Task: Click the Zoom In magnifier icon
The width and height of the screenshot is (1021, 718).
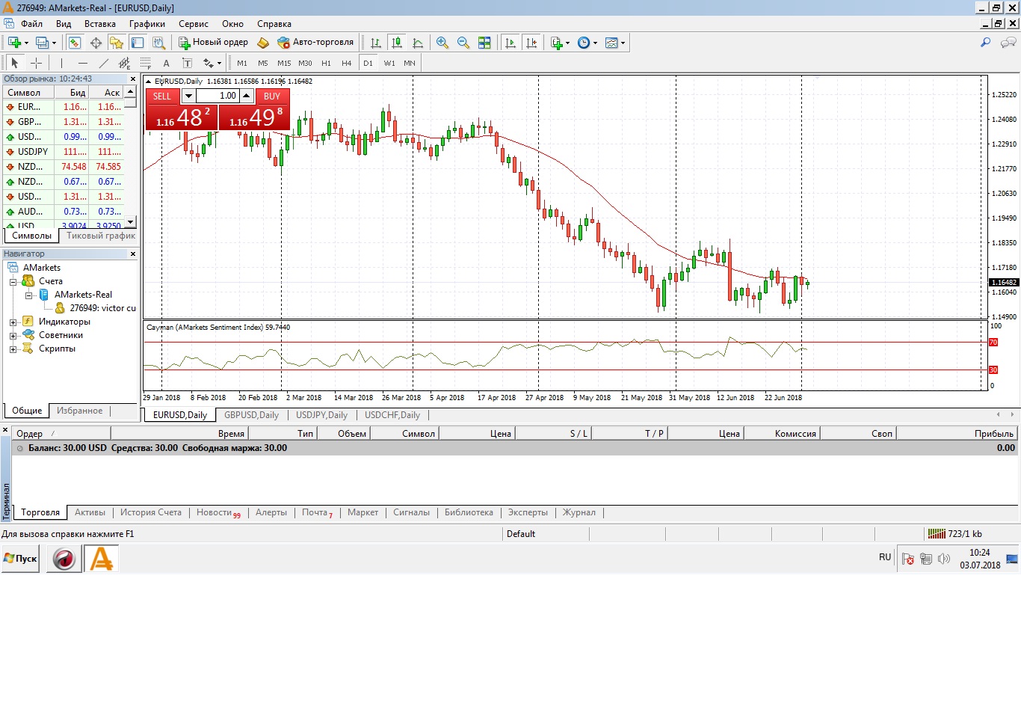Action: pos(442,43)
